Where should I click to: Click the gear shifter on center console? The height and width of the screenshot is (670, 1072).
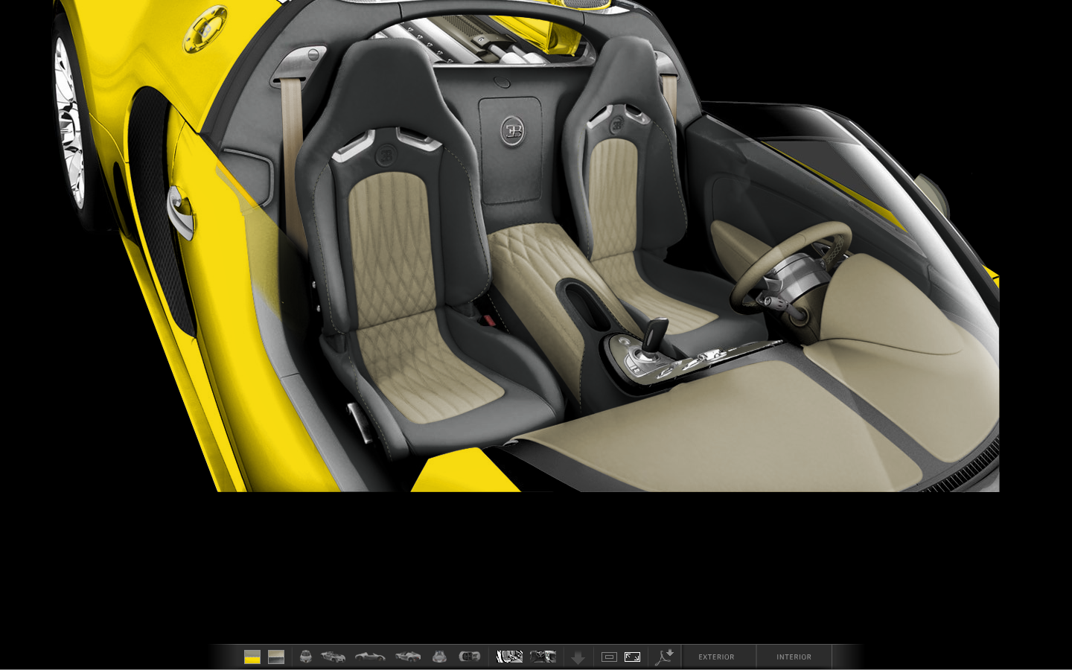[656, 333]
